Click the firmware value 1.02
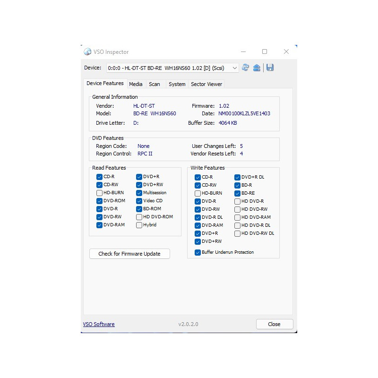 point(224,106)
